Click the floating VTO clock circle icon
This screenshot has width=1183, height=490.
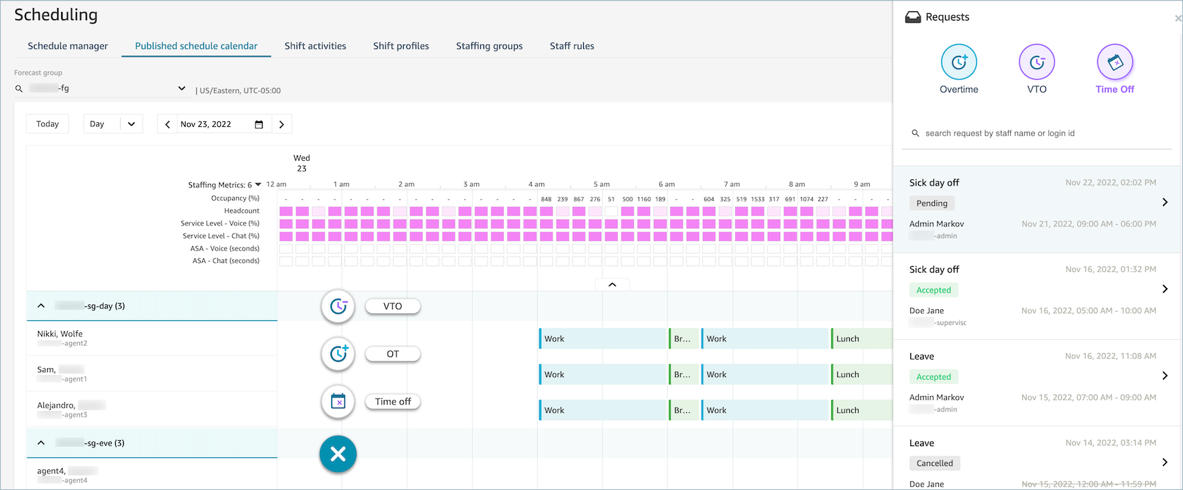pos(338,306)
